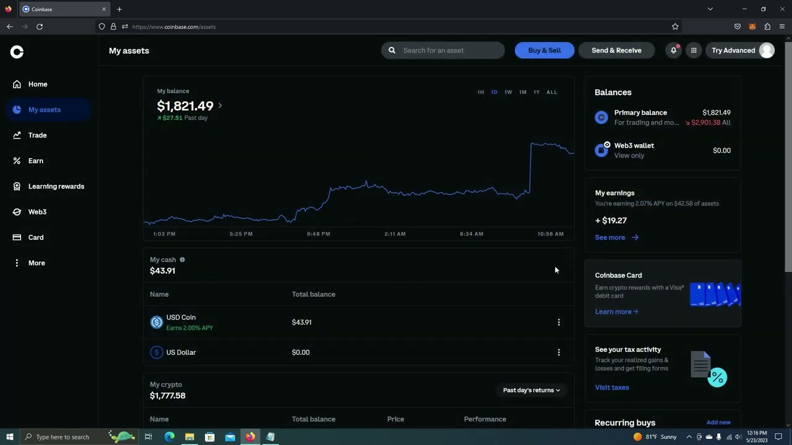Click the browser back arrow

(10, 27)
